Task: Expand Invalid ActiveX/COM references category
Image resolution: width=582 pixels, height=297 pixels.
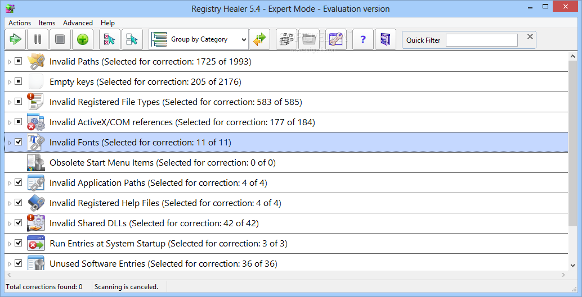Action: pos(10,122)
